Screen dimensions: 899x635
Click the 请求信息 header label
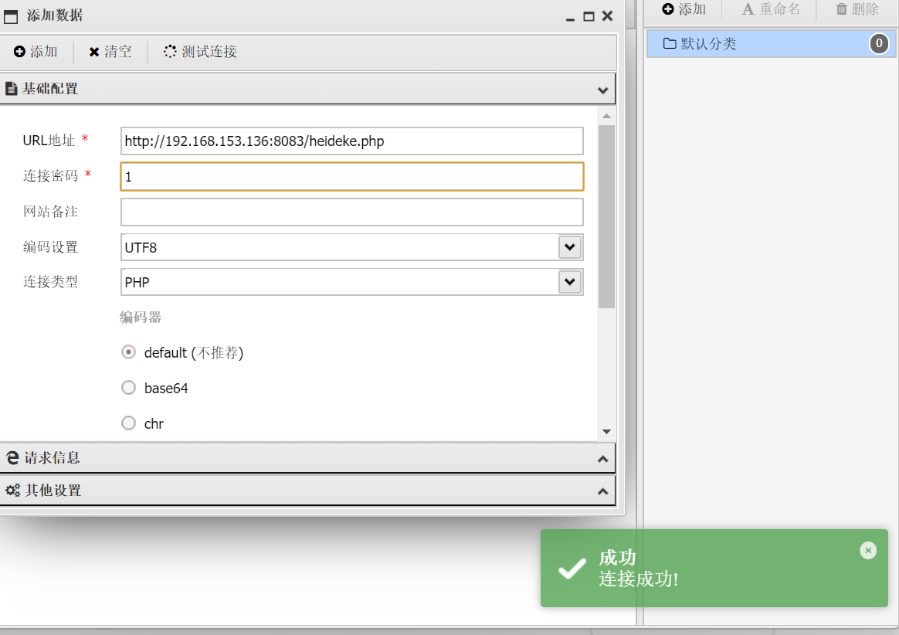tap(52, 458)
